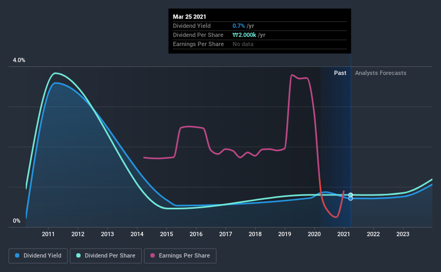Click the 2017 x-axis label
The width and height of the screenshot is (441, 272).
[226, 234]
